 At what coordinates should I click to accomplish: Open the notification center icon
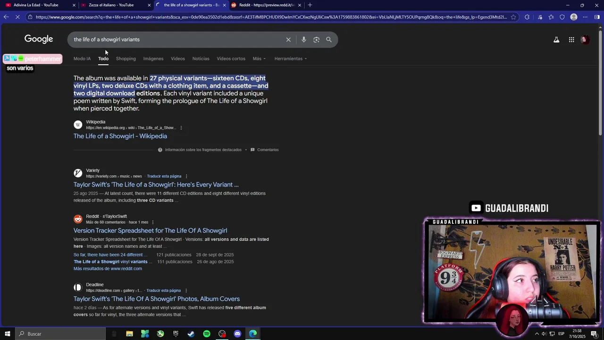pos(594,334)
